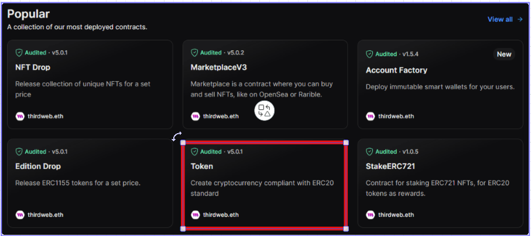Open the StakeERC721 contract title
The image size is (531, 236).
click(x=390, y=166)
